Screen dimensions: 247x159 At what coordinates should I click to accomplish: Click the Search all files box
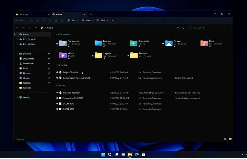pyautogui.click(x=210, y=28)
